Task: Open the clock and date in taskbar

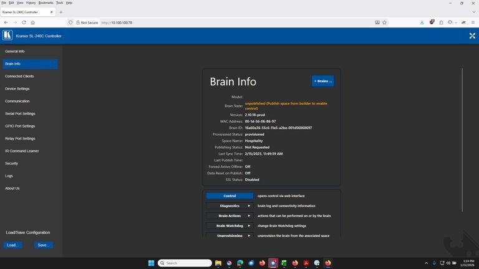Action: pyautogui.click(x=468, y=263)
